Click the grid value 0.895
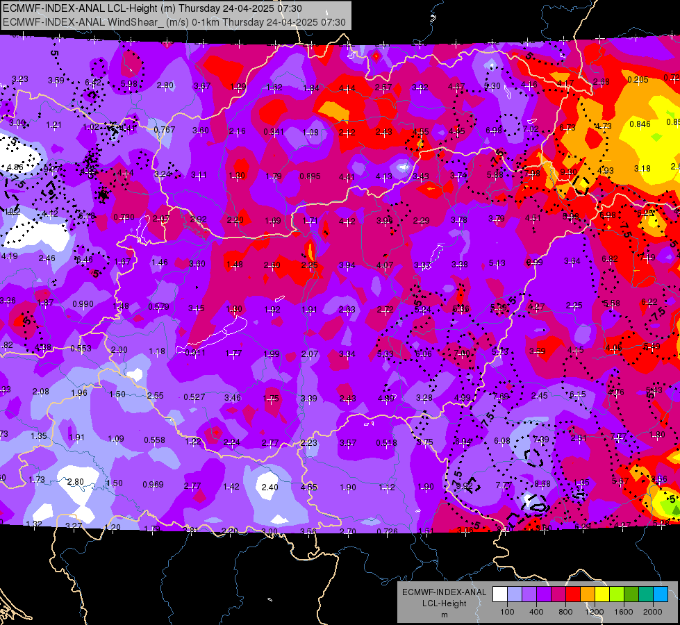Screen dimensions: 680x625 click(310, 176)
